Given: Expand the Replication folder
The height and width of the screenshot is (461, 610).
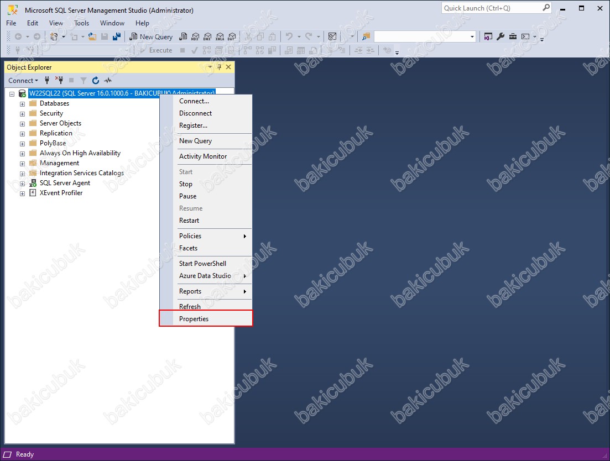Looking at the screenshot, I should 22,134.
